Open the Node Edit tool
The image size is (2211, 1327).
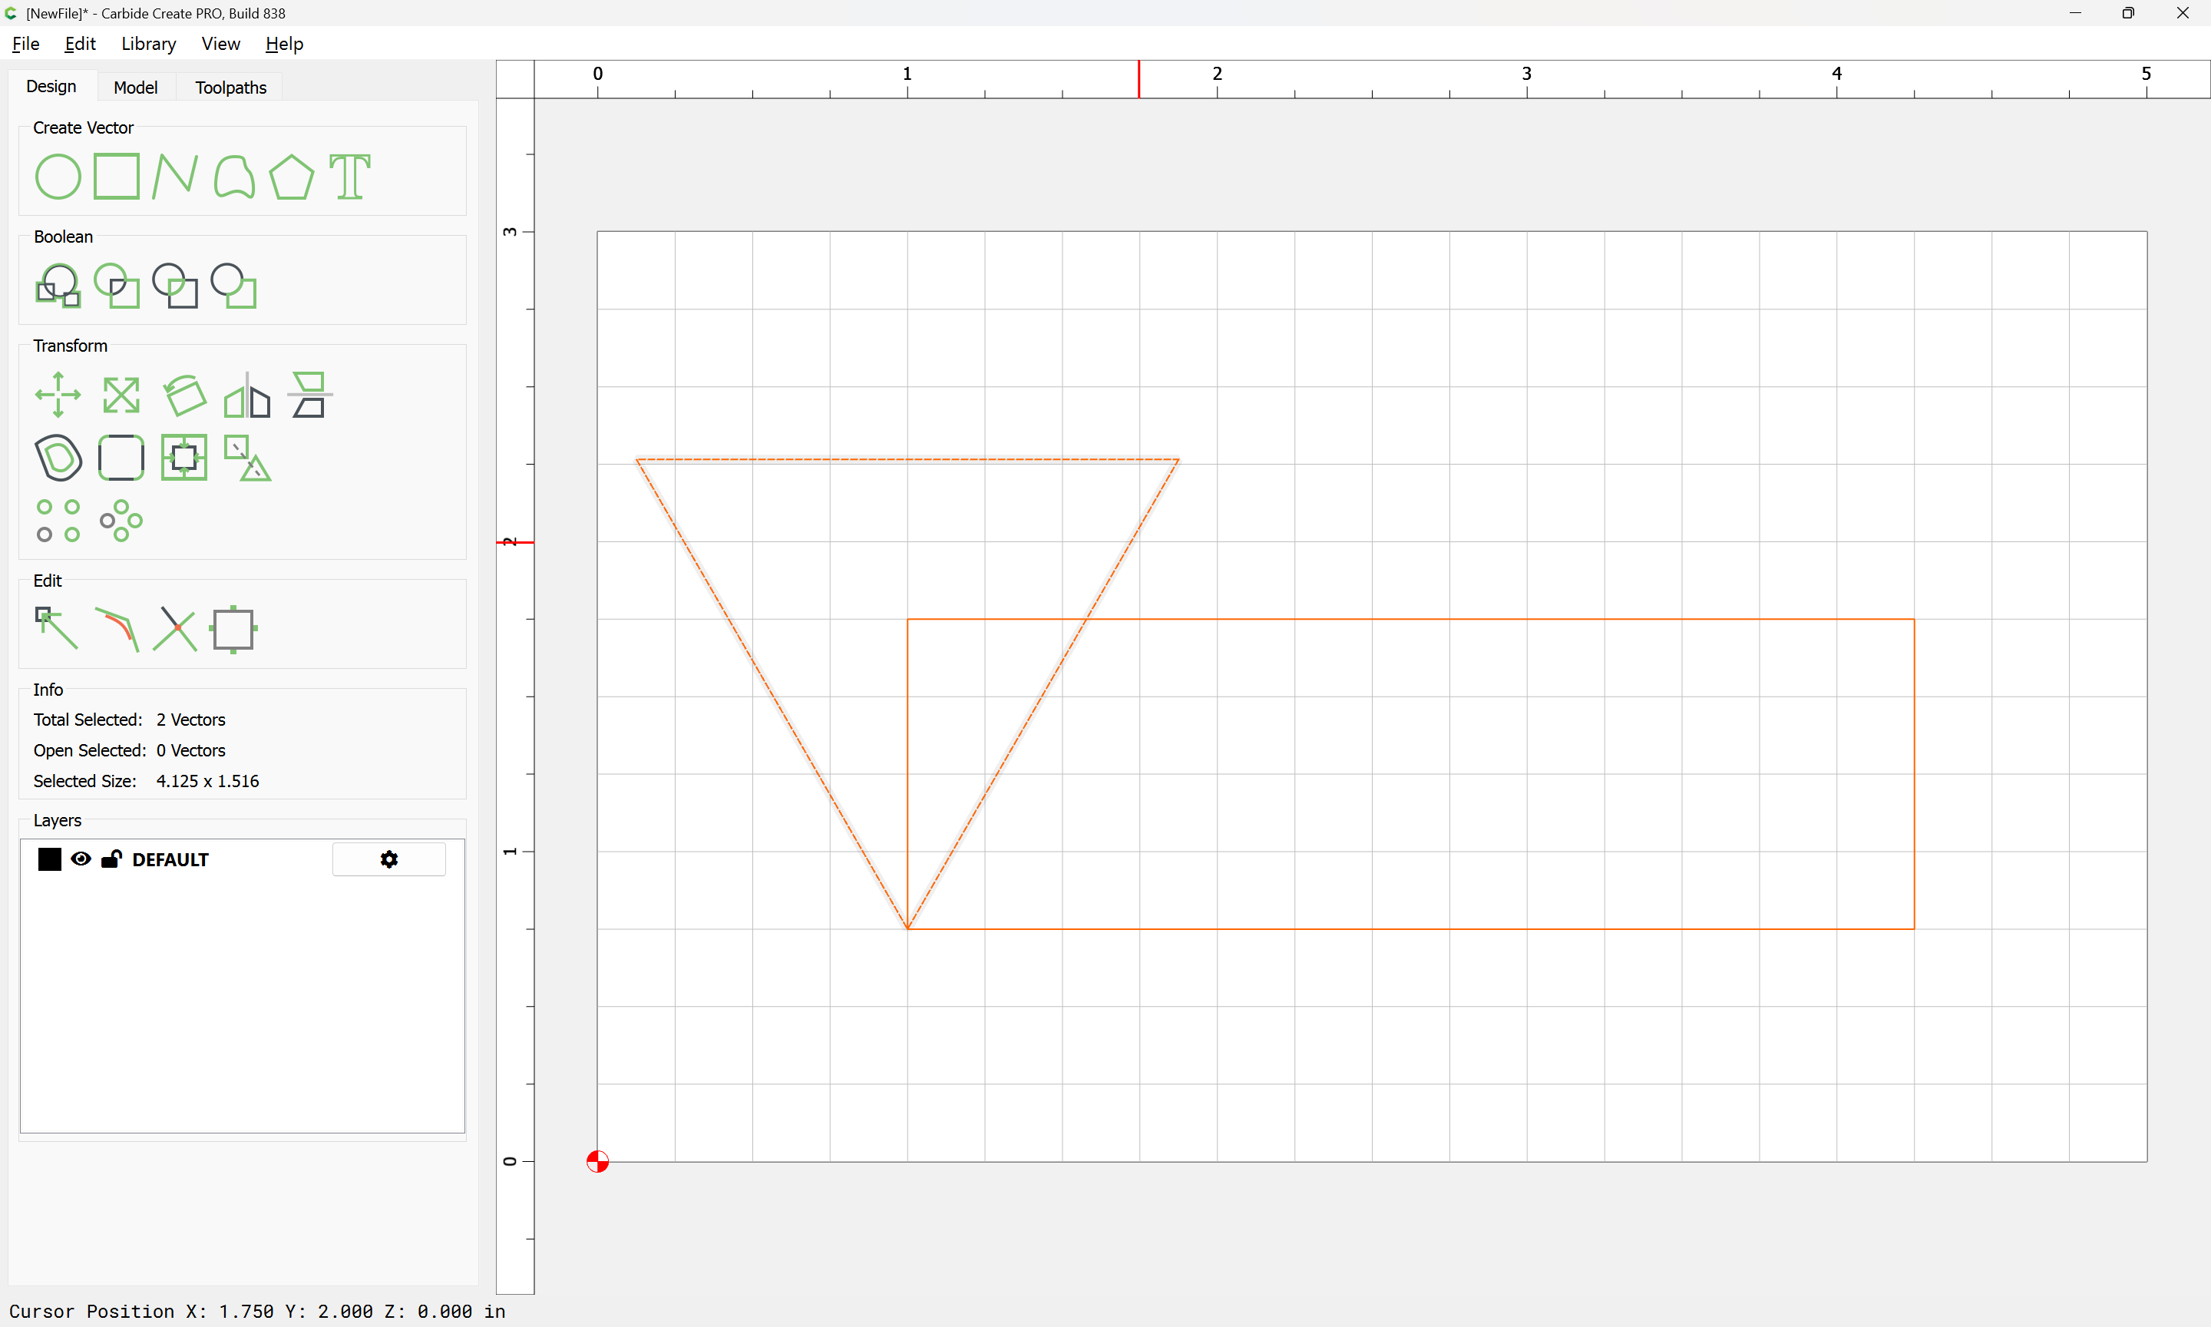(x=58, y=629)
